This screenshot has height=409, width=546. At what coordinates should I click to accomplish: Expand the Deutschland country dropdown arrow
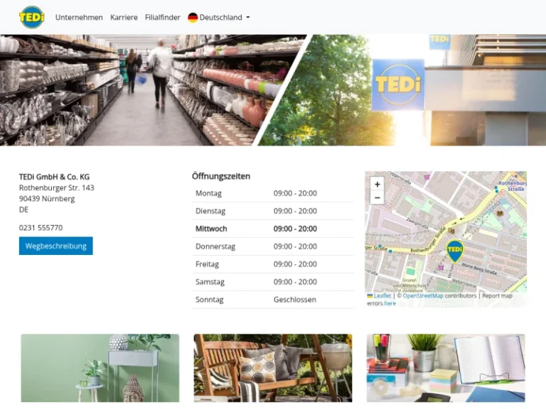click(247, 18)
